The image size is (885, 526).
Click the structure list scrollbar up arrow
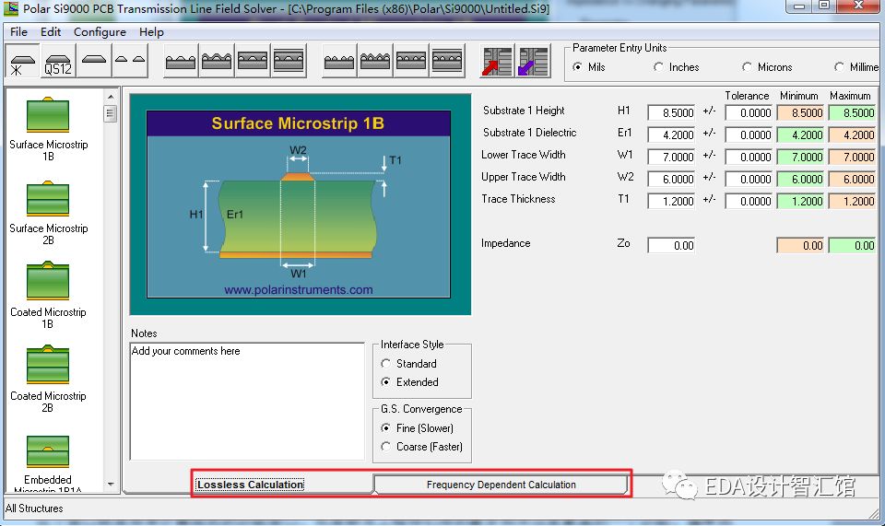[111, 97]
